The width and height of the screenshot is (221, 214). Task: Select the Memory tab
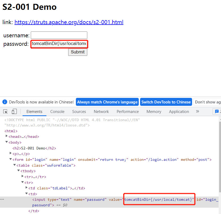[x=154, y=112]
